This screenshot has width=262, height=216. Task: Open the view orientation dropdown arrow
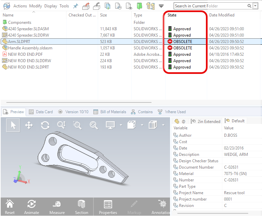click(142, 125)
